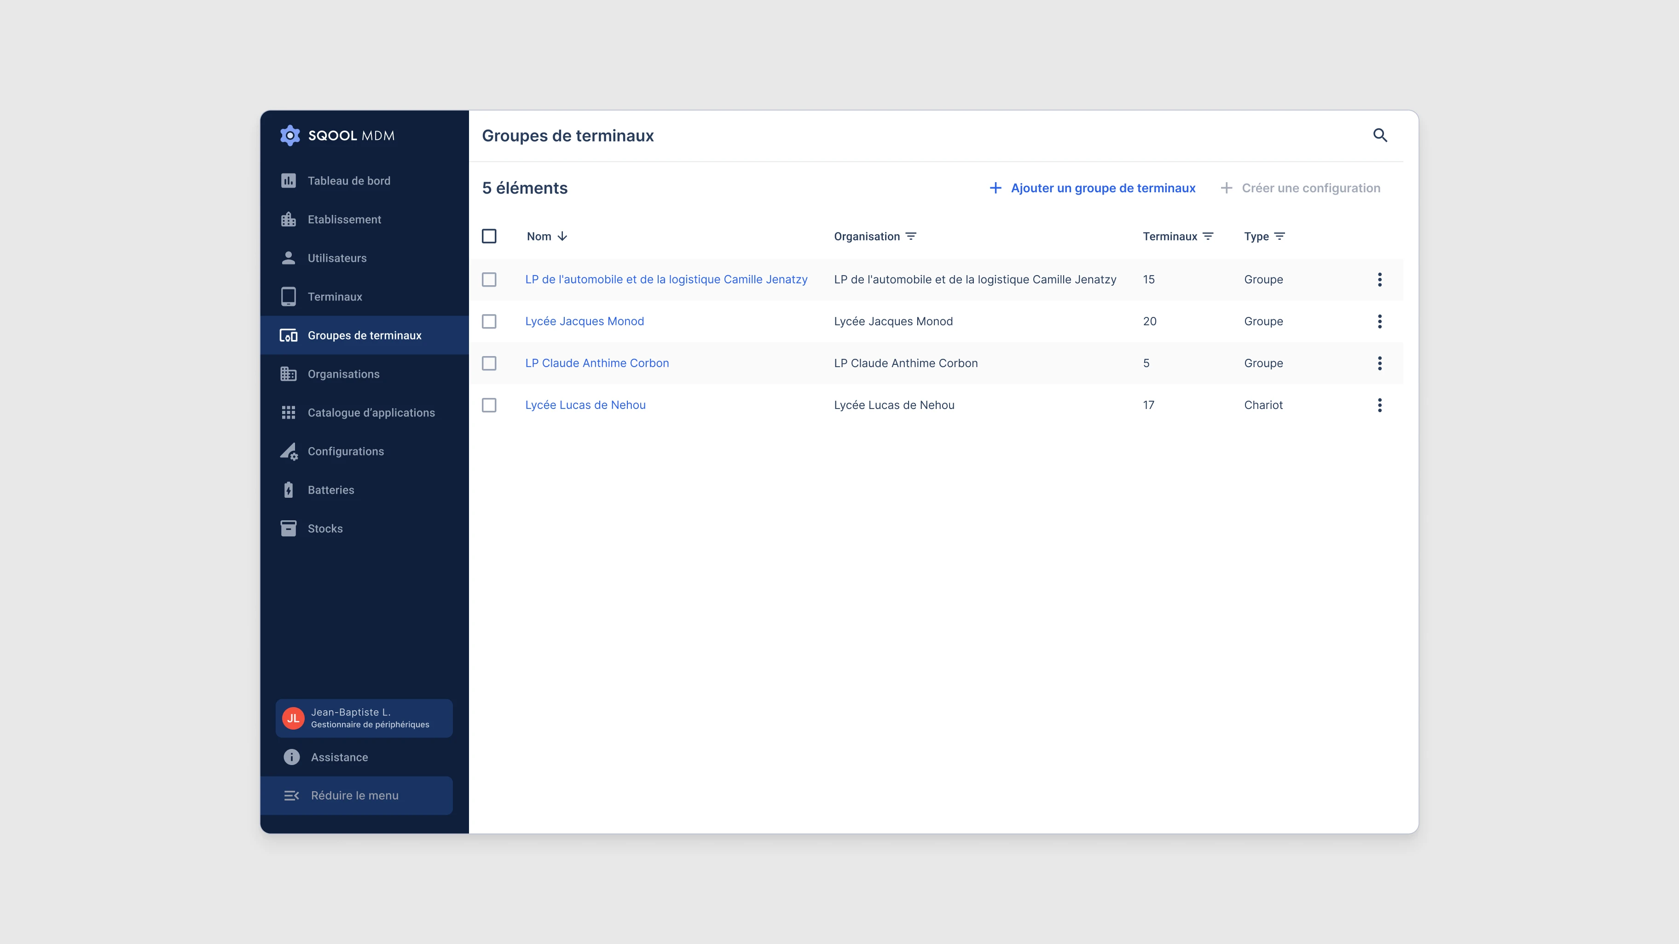The width and height of the screenshot is (1679, 944).
Task: Check the select-all checkbox in the table header
Action: 490,236
